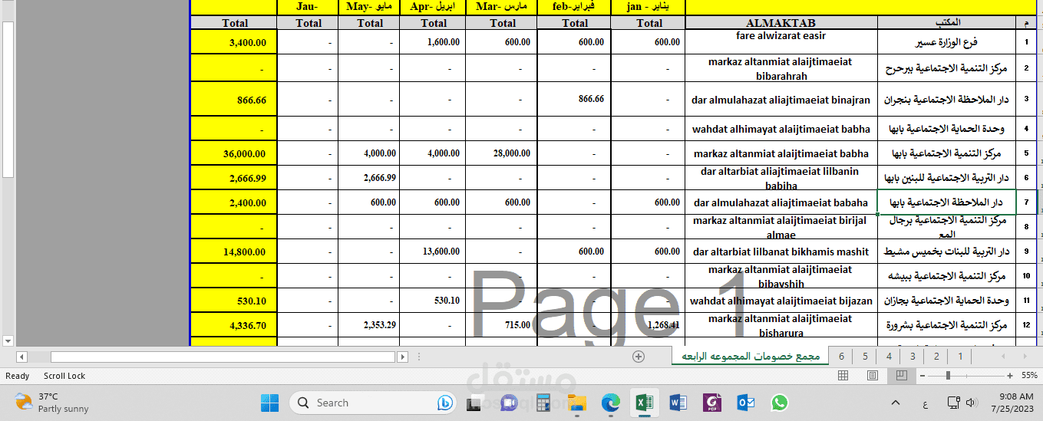Select the مجمع خصومات المجموعه الرابعه sheet tab
1043x421 pixels.
[751, 357]
